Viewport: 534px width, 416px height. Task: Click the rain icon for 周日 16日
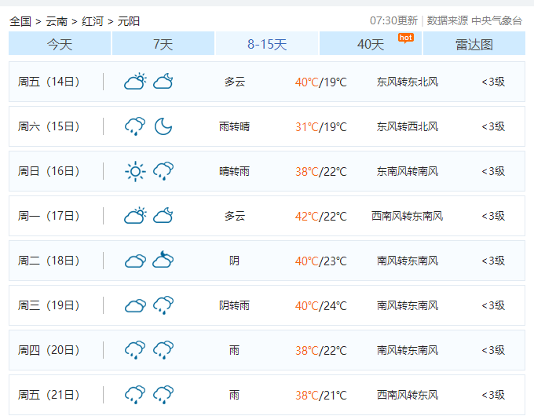tap(163, 171)
